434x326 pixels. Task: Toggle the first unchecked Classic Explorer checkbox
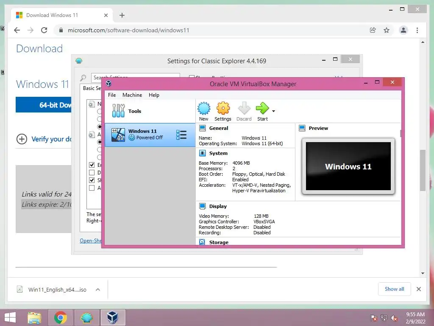click(92, 172)
